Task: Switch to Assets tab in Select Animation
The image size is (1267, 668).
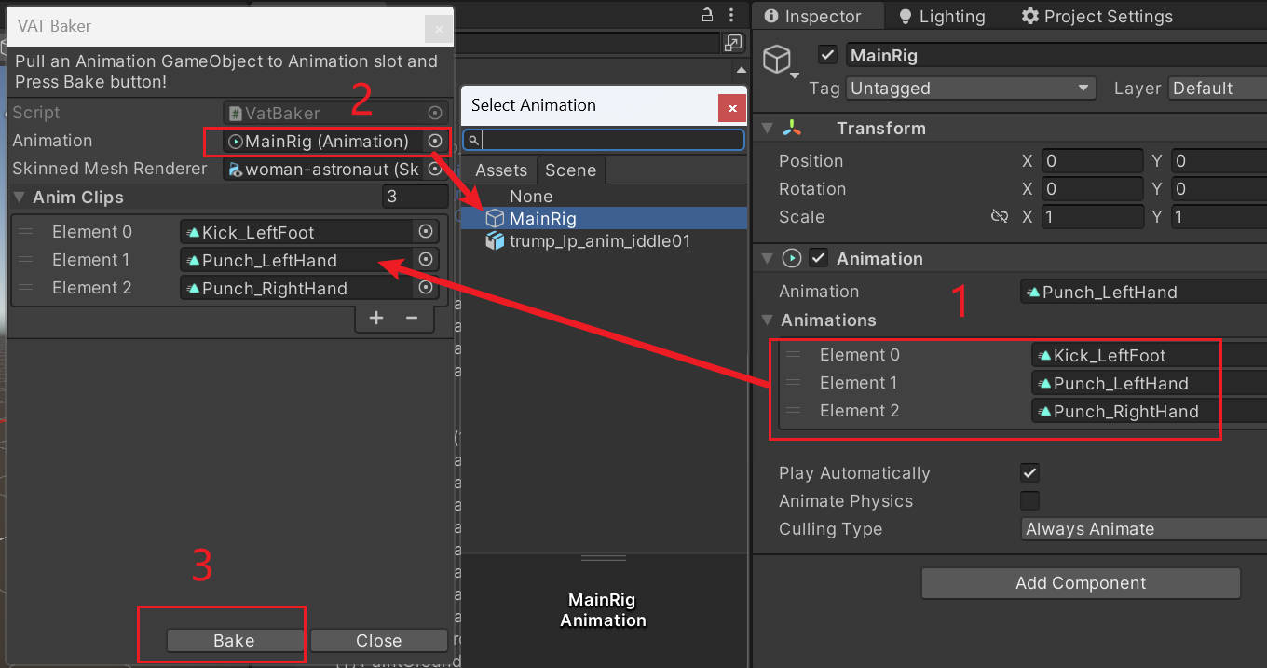Action: 501,170
